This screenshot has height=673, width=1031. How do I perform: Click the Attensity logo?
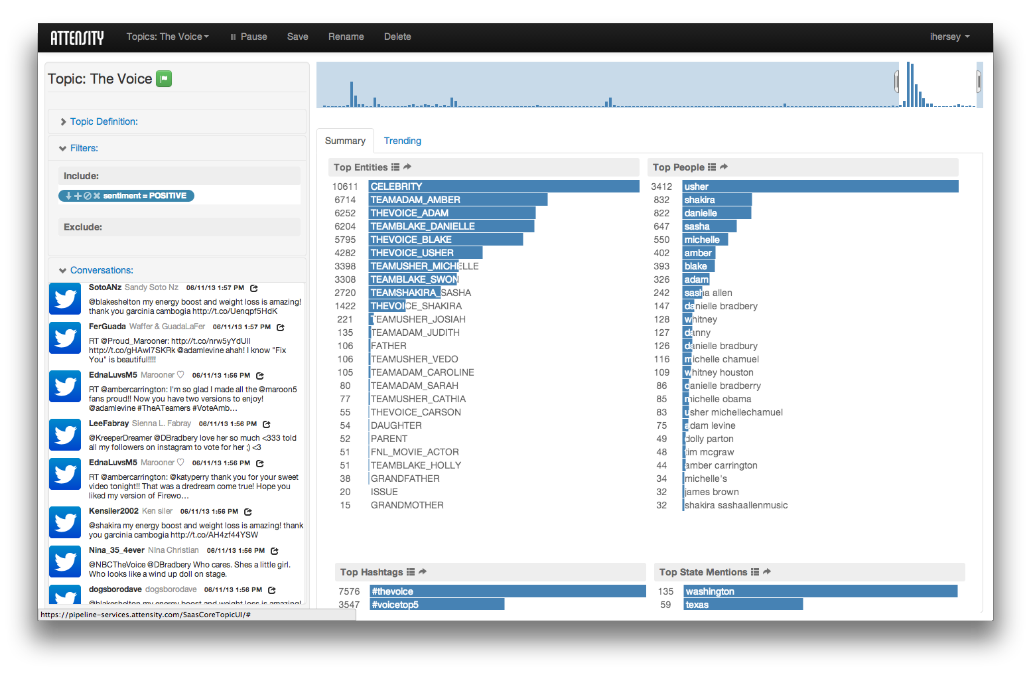tap(77, 37)
